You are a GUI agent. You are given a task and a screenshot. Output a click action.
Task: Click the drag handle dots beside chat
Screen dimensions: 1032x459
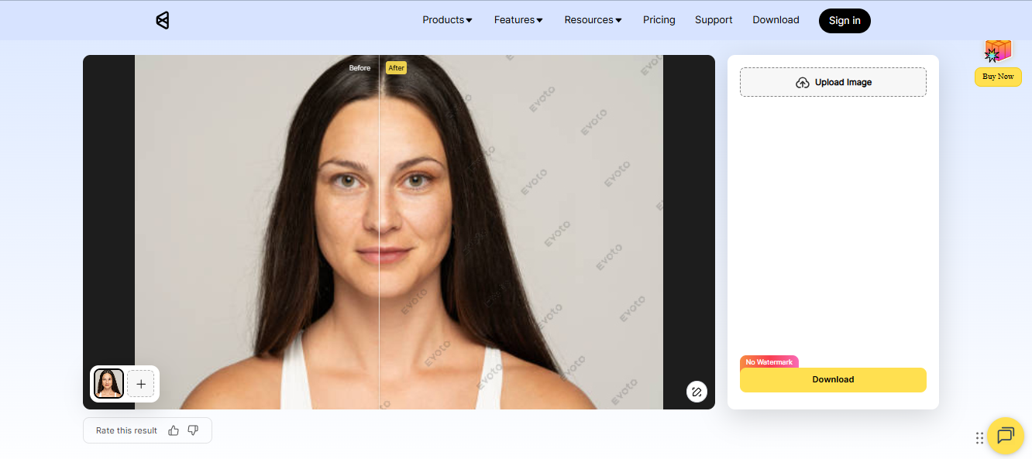pyautogui.click(x=979, y=438)
